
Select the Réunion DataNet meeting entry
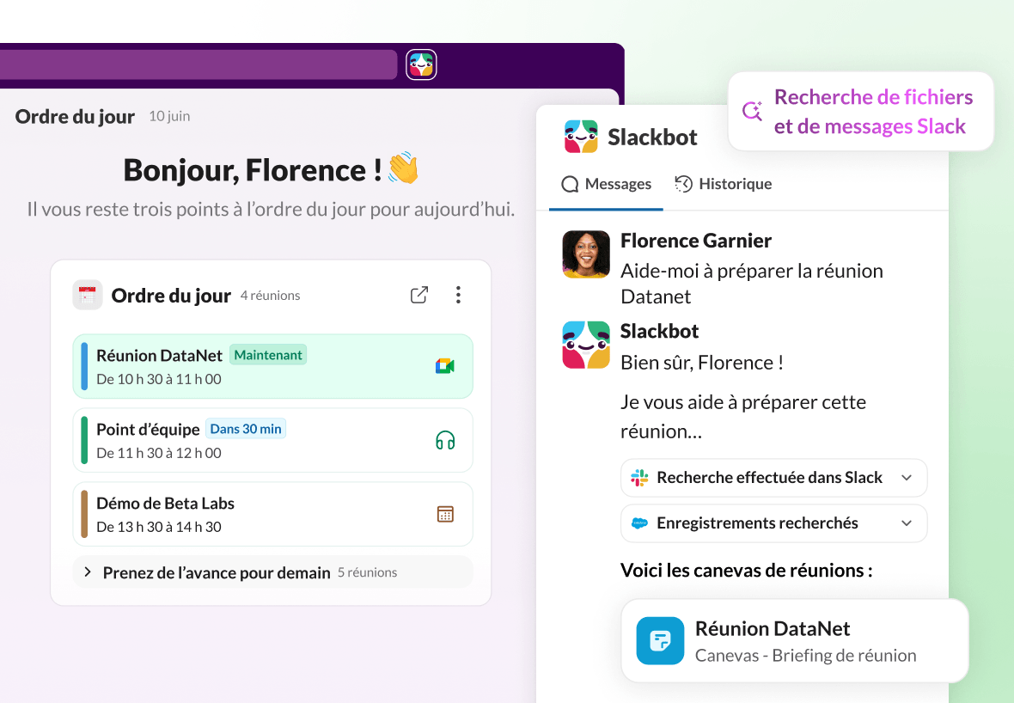point(258,366)
